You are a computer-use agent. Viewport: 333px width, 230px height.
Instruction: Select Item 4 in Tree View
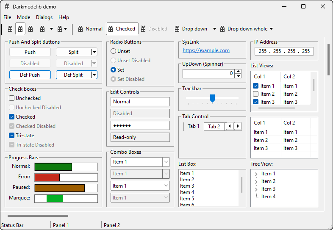(x=268, y=197)
